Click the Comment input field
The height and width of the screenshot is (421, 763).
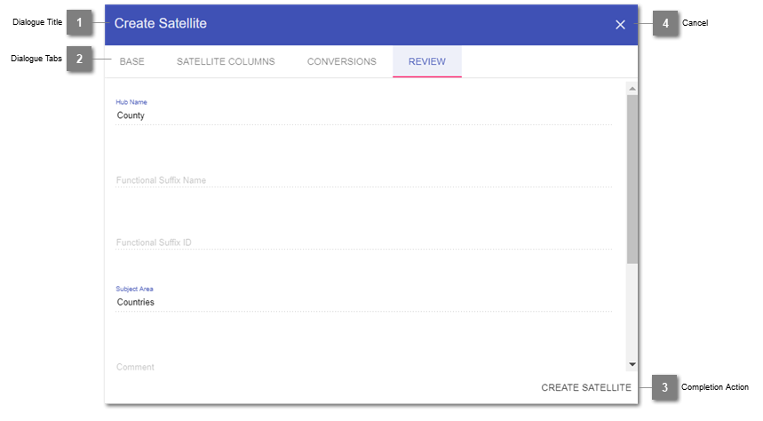click(362, 367)
